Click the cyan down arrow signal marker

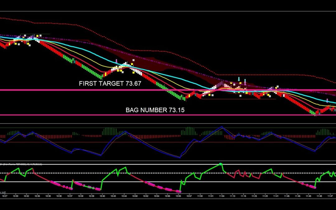click(x=239, y=79)
